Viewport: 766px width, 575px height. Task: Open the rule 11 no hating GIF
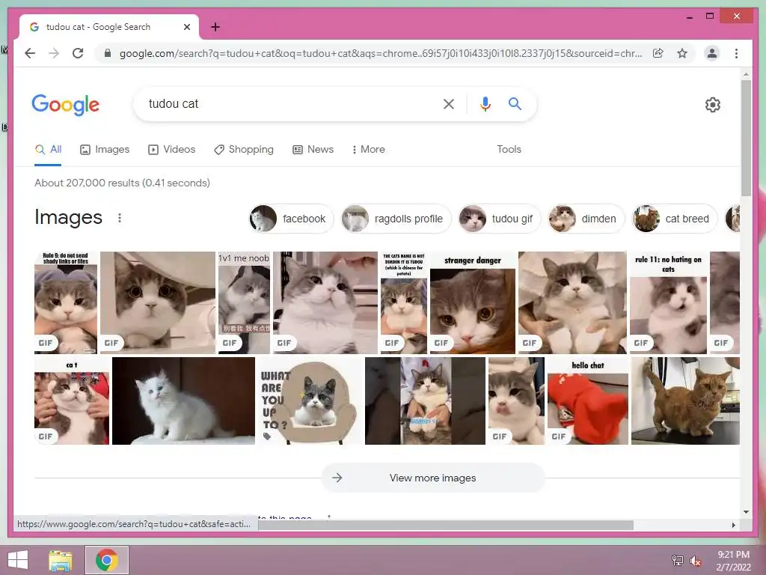[668, 302]
